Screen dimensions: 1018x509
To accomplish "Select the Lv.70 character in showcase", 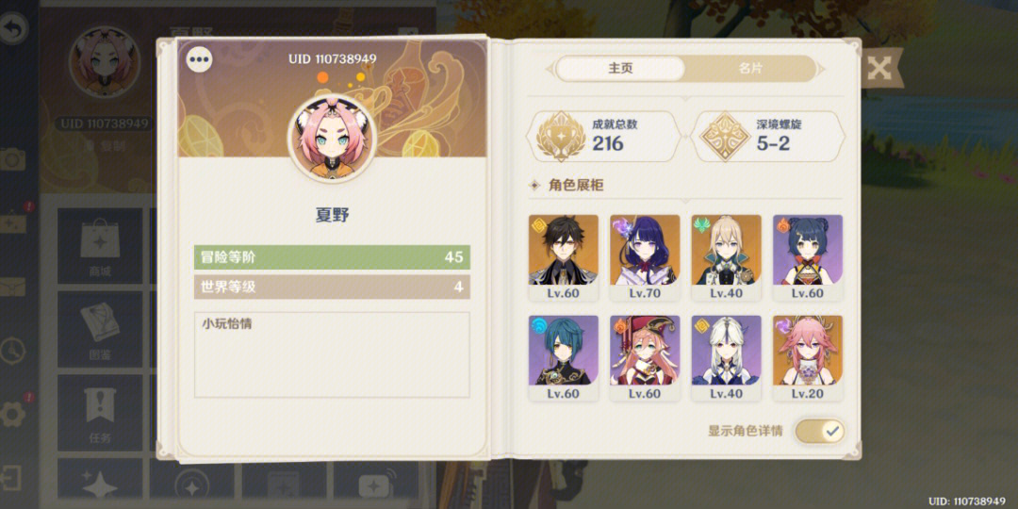I will tap(645, 257).
